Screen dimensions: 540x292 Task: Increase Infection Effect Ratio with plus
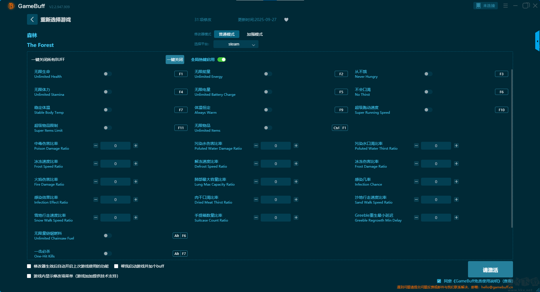point(136,200)
